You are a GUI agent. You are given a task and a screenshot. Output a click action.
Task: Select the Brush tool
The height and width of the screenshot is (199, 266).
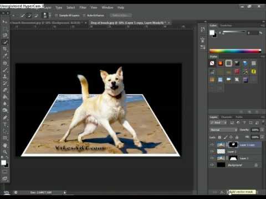click(5, 70)
